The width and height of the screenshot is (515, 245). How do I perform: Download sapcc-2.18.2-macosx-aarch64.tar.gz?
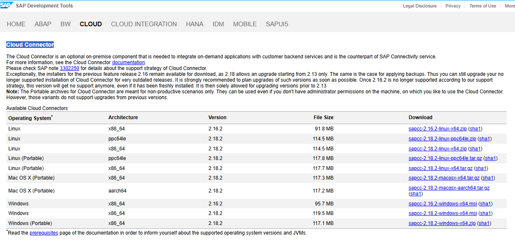449,188
